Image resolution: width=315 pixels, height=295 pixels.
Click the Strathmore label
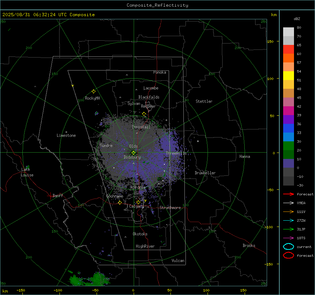[x=170, y=208]
